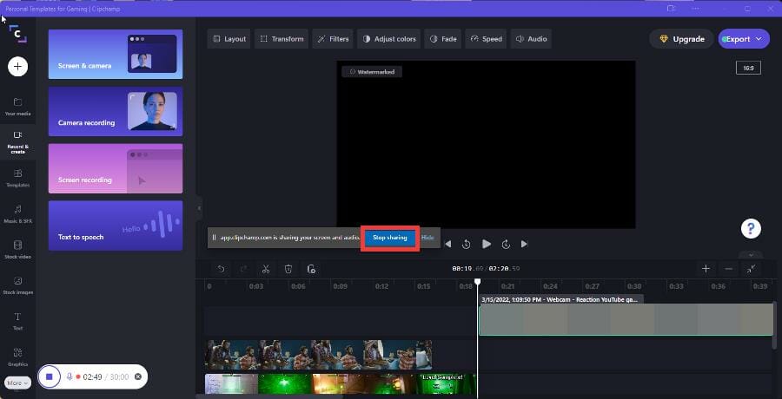Open the Graphics sidebar tab
Viewport: 782px width, 399px height.
pos(17,357)
